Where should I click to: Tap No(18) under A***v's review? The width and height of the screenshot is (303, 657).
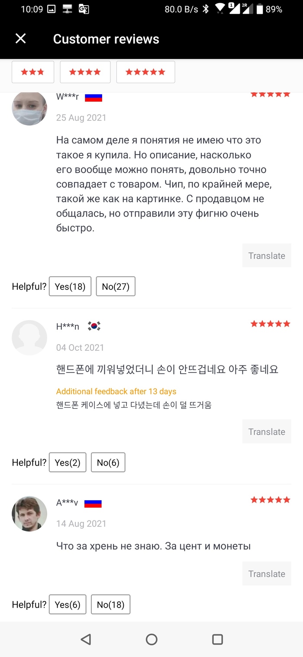110,605
